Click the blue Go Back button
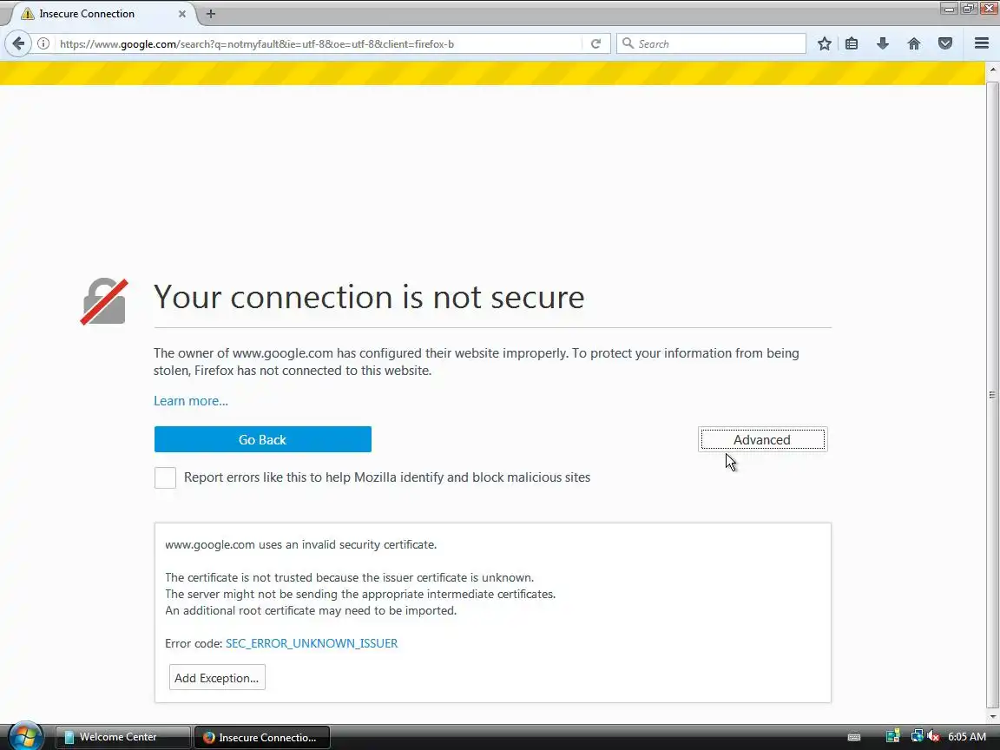The image size is (1000, 750). (263, 439)
